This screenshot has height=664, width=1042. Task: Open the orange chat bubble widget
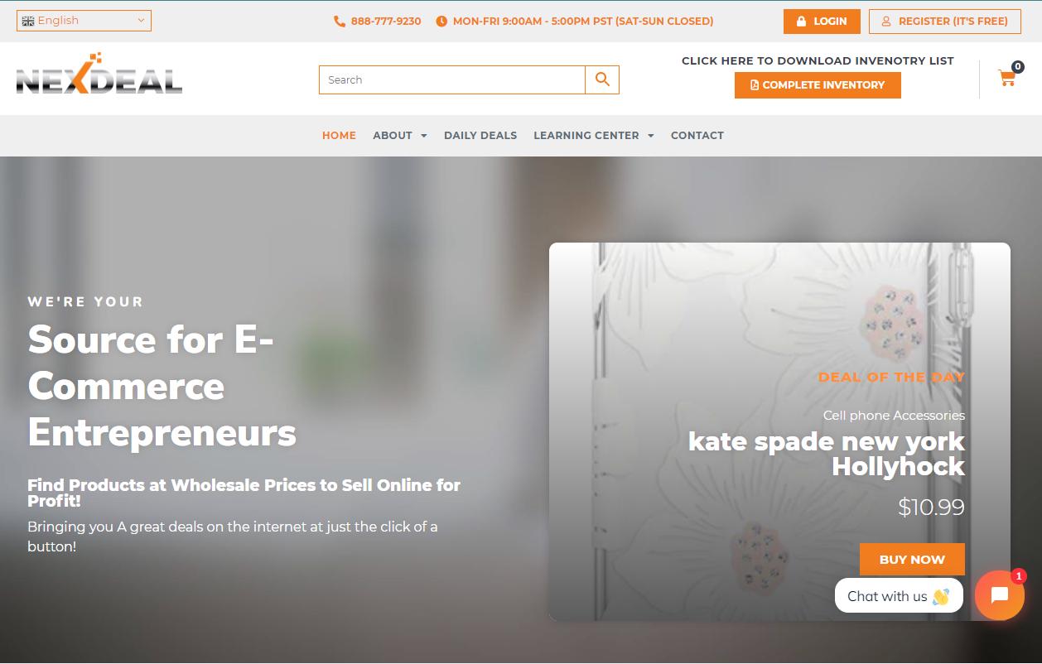click(1000, 595)
